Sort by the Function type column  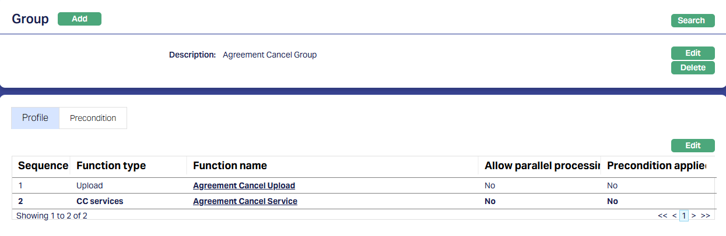point(111,166)
